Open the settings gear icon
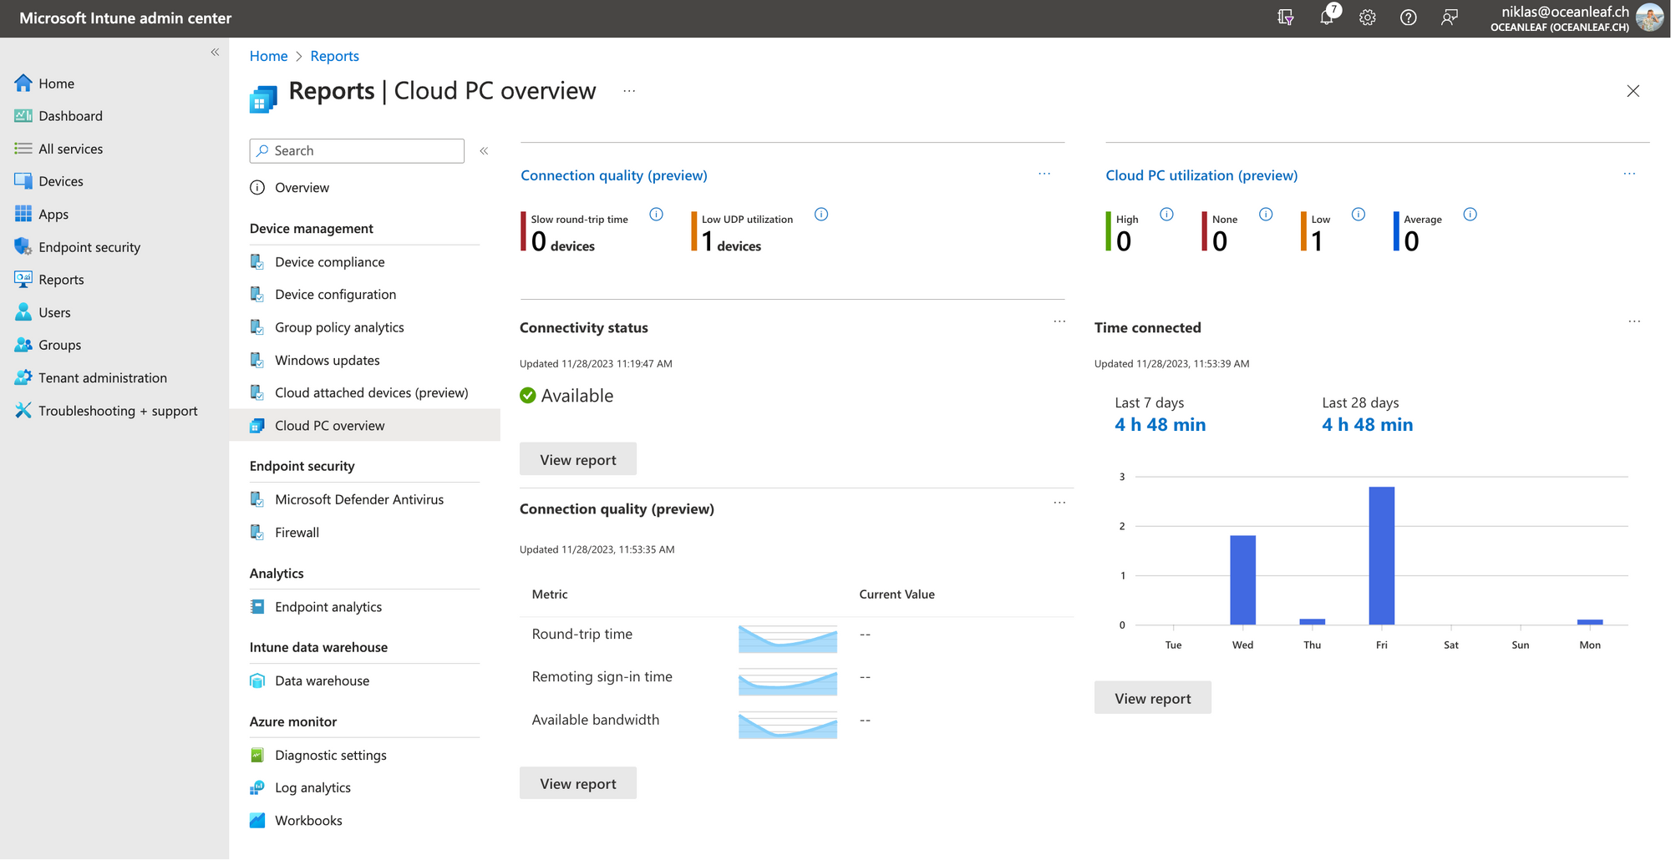The image size is (1671, 860). click(x=1368, y=18)
